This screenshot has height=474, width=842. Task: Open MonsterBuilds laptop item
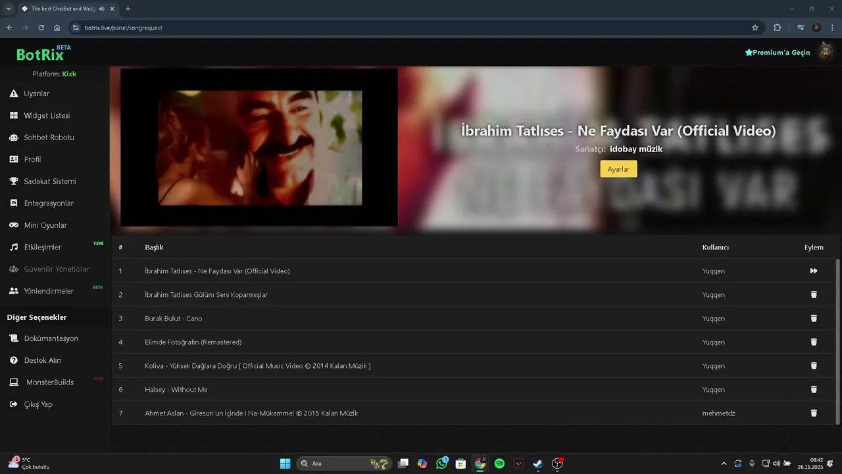[x=41, y=382]
